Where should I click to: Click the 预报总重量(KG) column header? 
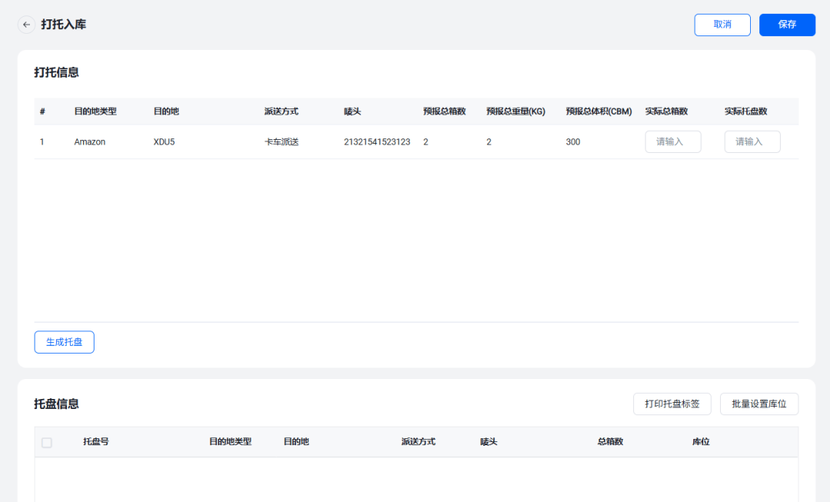pyautogui.click(x=516, y=111)
